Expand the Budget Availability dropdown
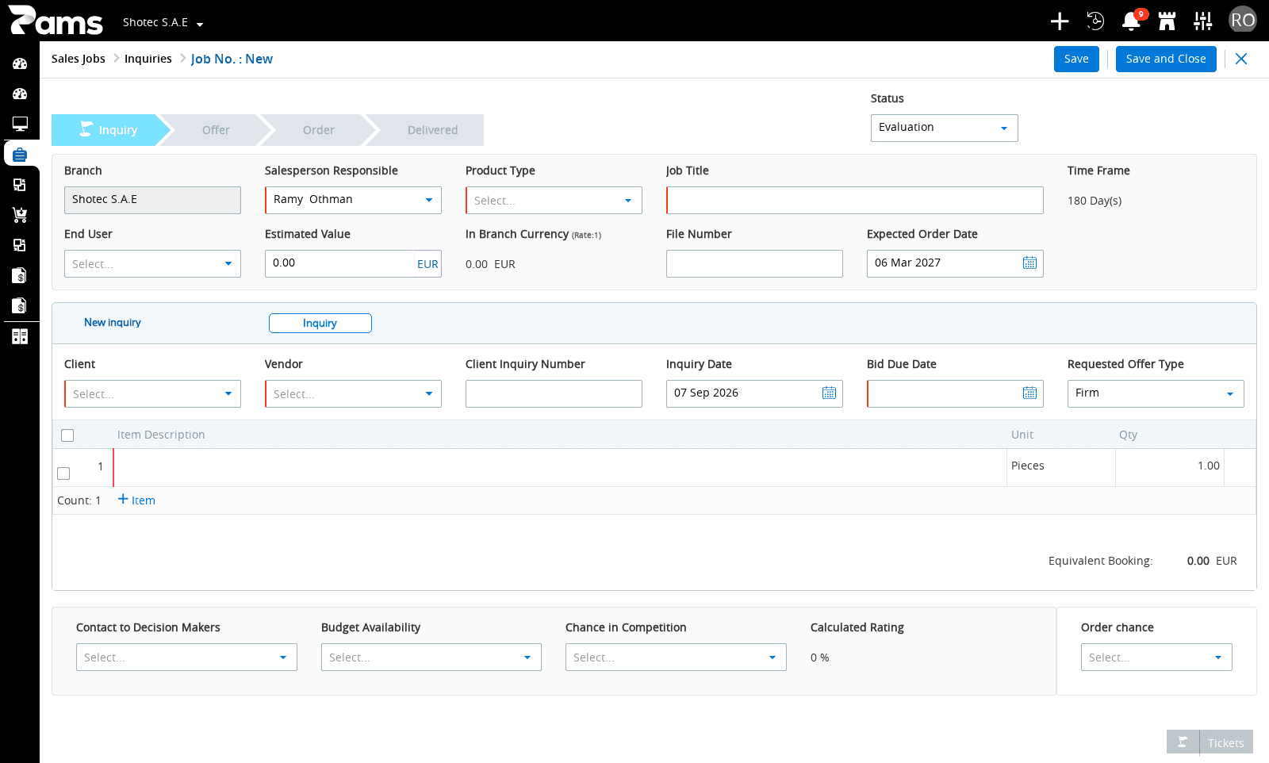The height and width of the screenshot is (763, 1269). (527, 658)
